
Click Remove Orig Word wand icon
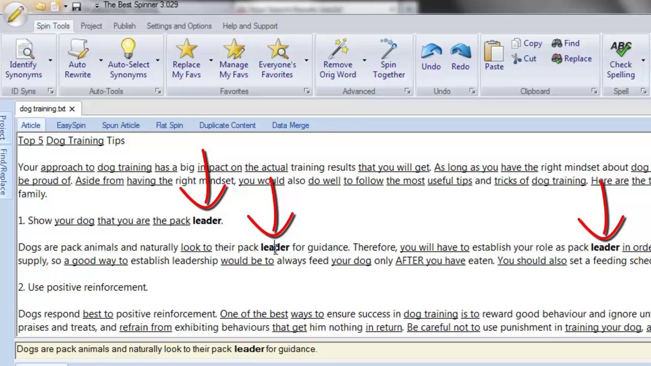click(x=338, y=49)
